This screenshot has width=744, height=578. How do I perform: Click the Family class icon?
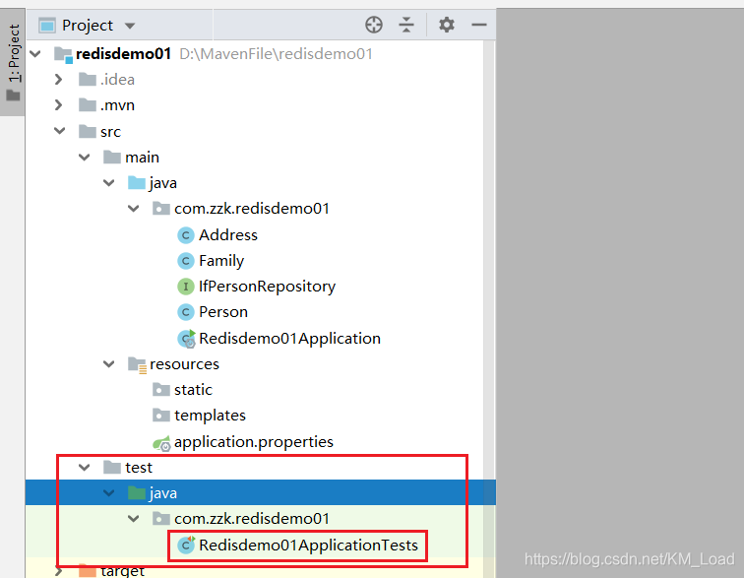(x=186, y=261)
